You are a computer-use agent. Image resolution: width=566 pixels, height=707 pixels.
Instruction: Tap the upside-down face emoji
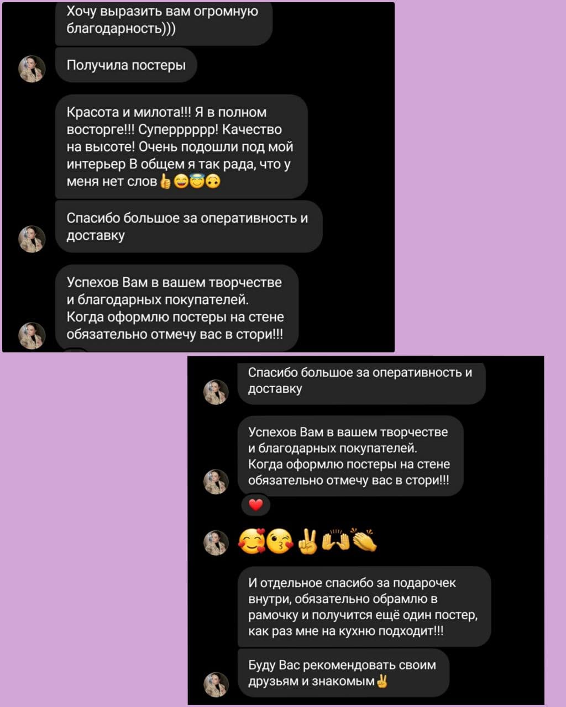[213, 181]
